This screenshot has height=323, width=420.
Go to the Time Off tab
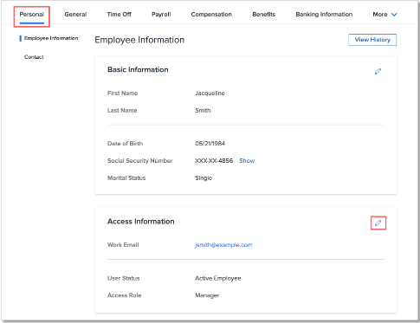120,15
